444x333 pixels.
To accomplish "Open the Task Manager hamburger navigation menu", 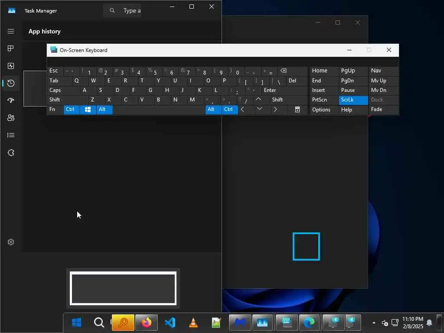I will pos(11,31).
